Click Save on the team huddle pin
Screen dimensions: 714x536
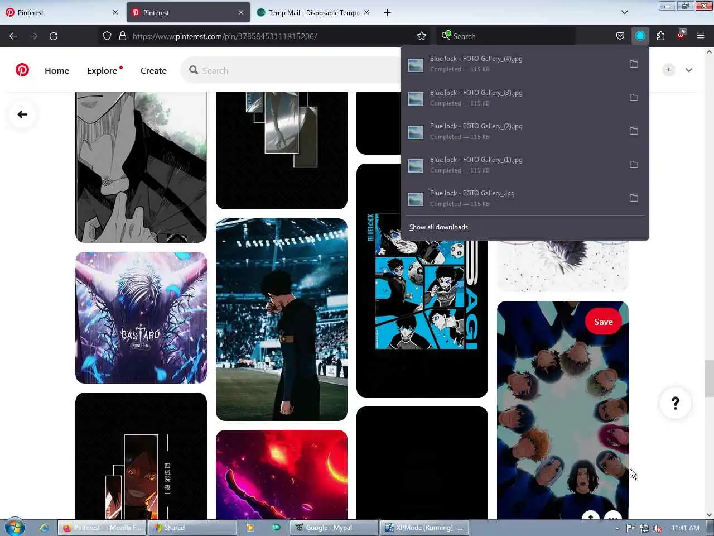pyautogui.click(x=603, y=322)
